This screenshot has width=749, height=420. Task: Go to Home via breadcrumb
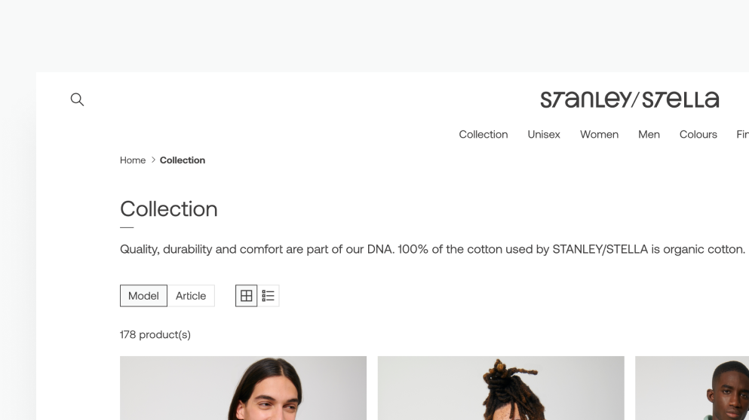point(133,160)
